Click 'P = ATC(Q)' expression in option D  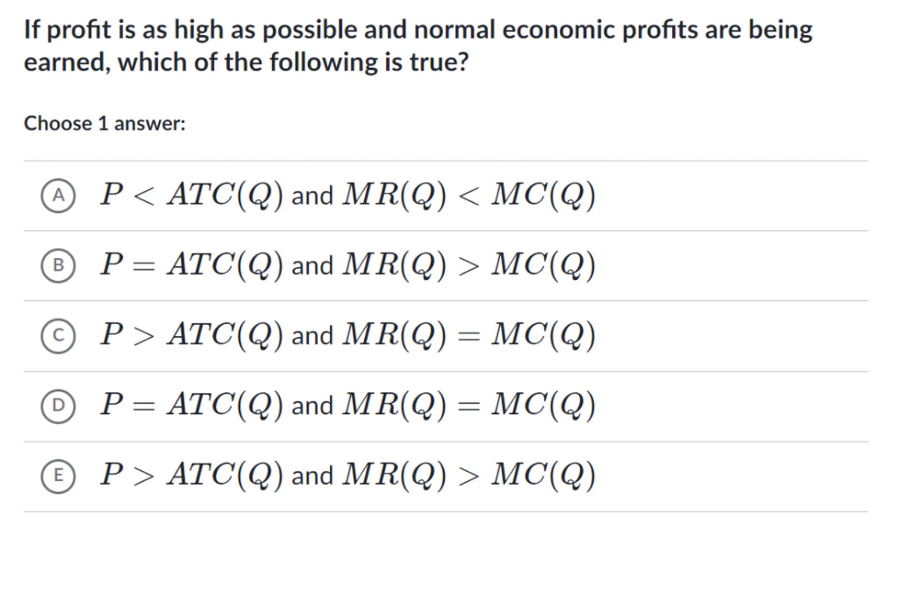click(x=192, y=405)
